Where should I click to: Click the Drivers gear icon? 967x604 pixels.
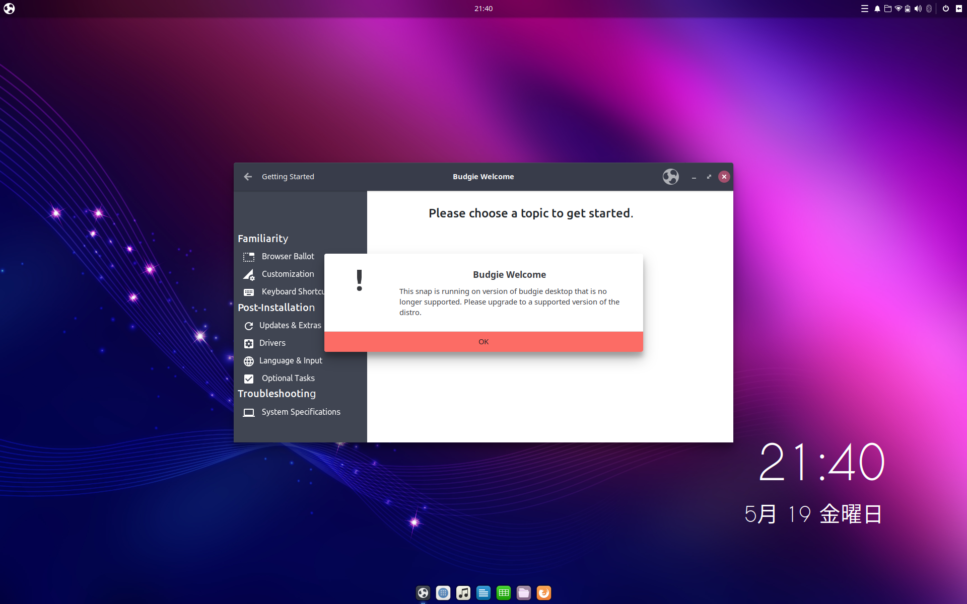249,344
